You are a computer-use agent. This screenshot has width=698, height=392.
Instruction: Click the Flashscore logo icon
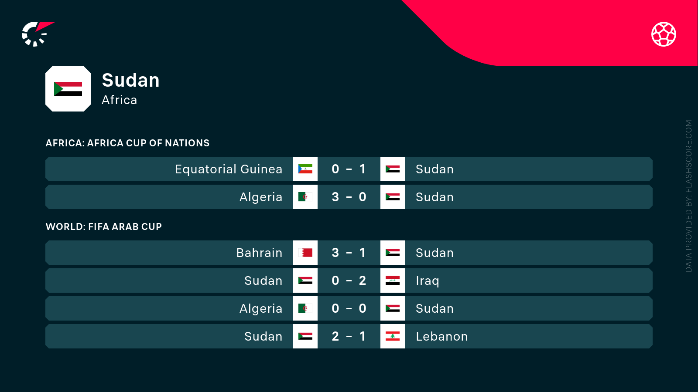tap(38, 34)
